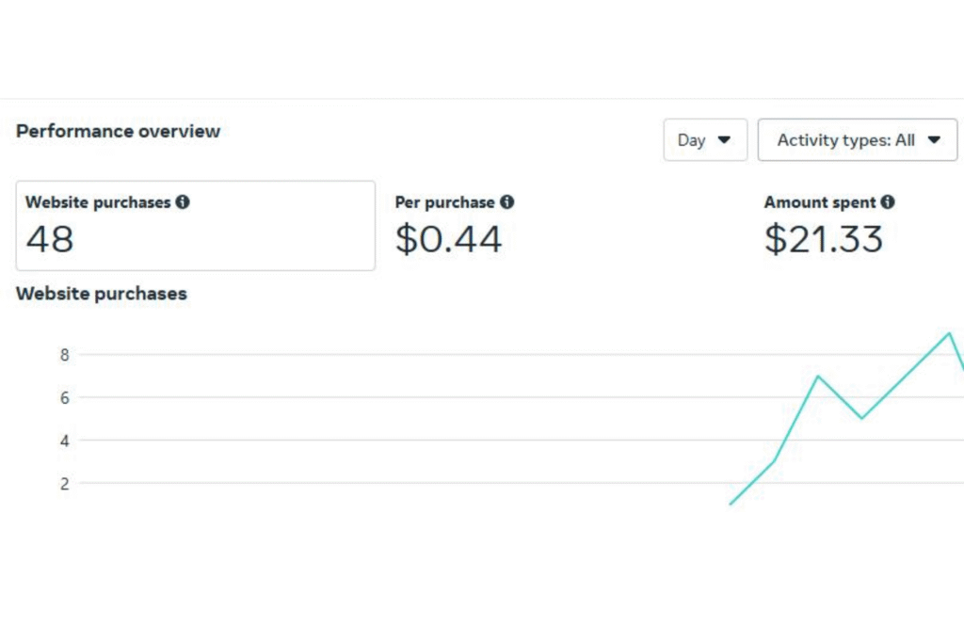
Task: Click the Performance overview heading
Action: coord(118,131)
